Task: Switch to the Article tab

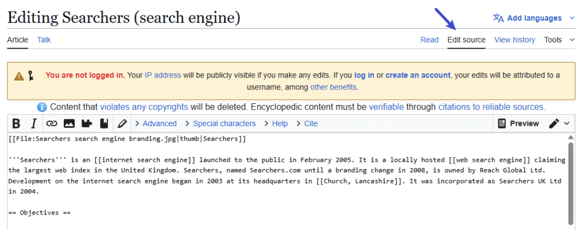Action: click(x=18, y=40)
